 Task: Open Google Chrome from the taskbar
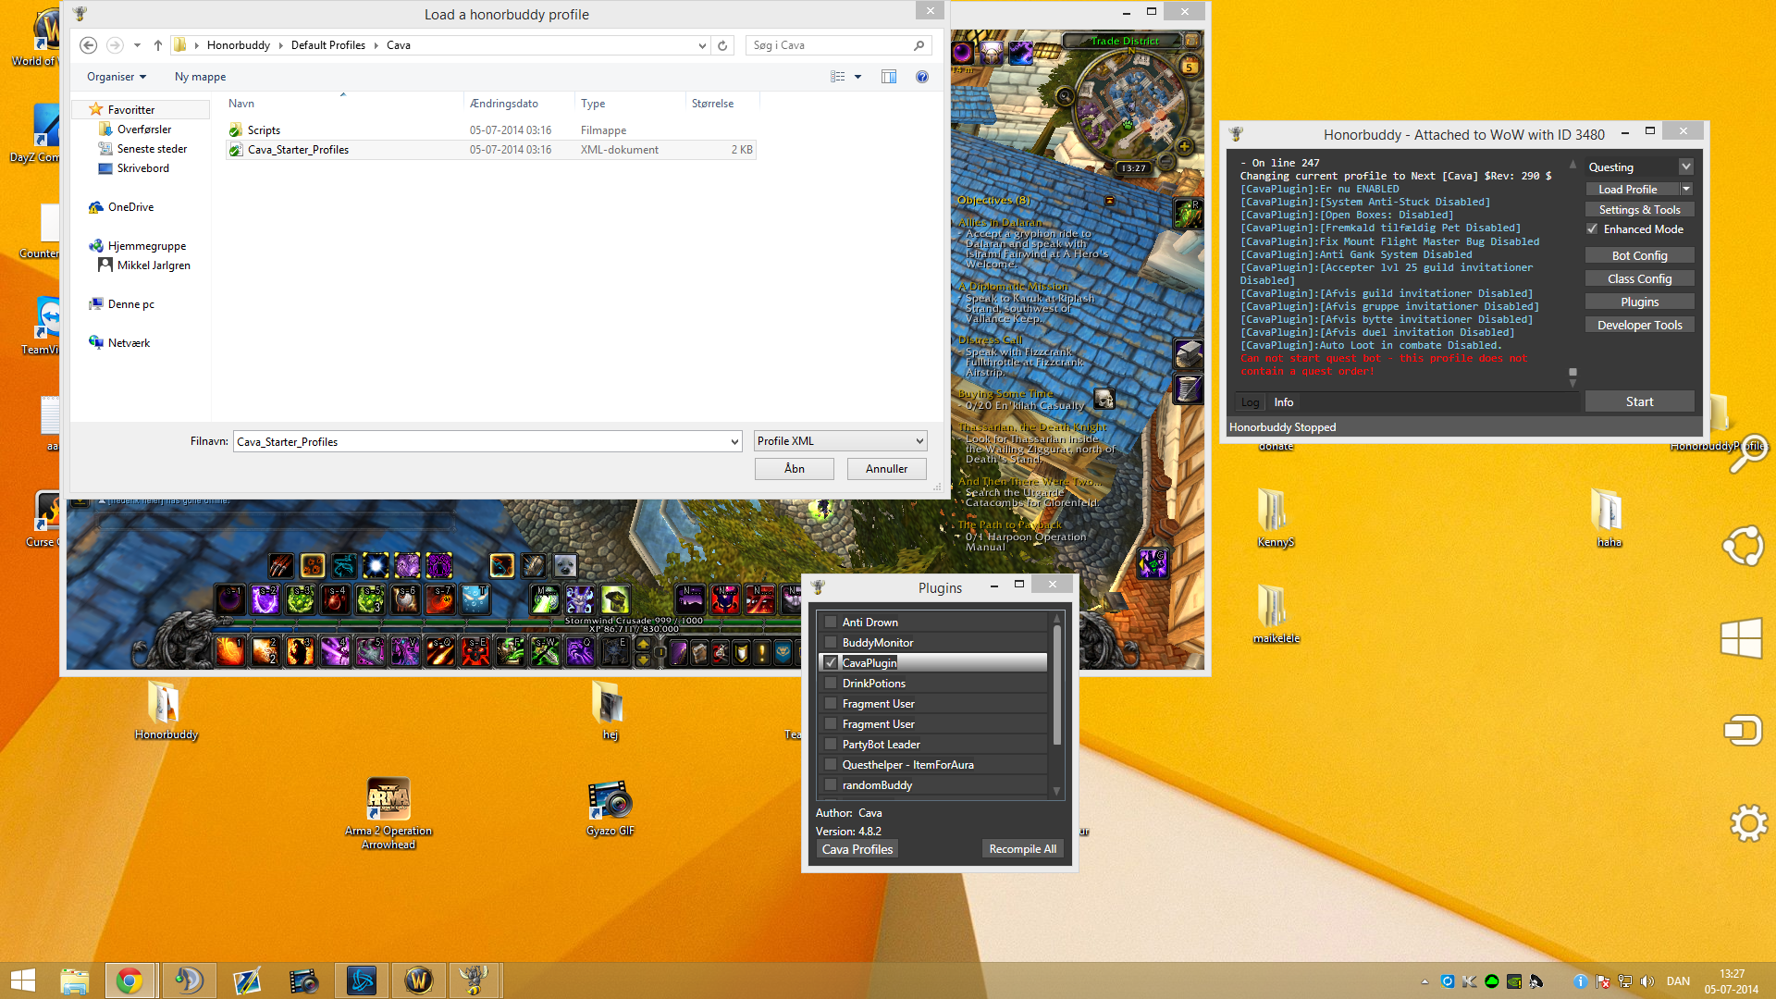pyautogui.click(x=129, y=980)
